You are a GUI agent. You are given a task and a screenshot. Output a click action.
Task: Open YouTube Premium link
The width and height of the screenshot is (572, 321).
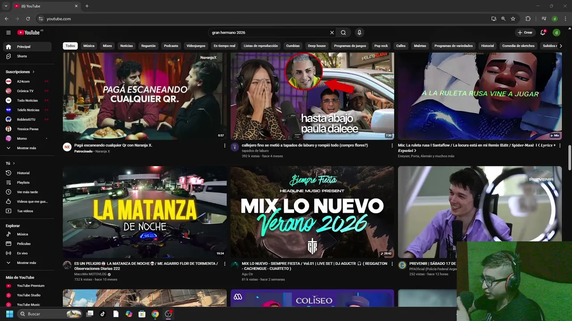pos(28,286)
